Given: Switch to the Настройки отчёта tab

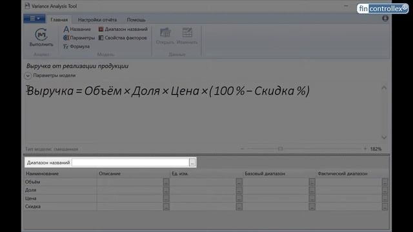Looking at the screenshot, I should tap(97, 20).
